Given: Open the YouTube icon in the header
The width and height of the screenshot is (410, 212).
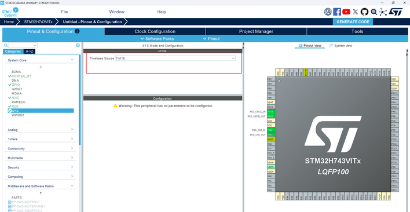Looking at the screenshot, I should (346, 12).
